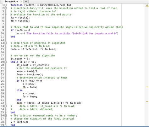Click the underlined 'fb = fnew;' on line 27
The width and height of the screenshot is (149, 127).
click(x=30, y=87)
